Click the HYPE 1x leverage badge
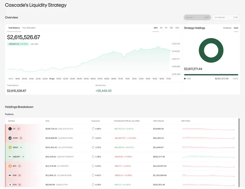 point(21,138)
